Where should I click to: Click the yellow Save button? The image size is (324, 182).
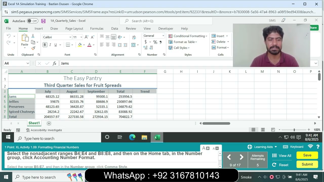click(307, 155)
